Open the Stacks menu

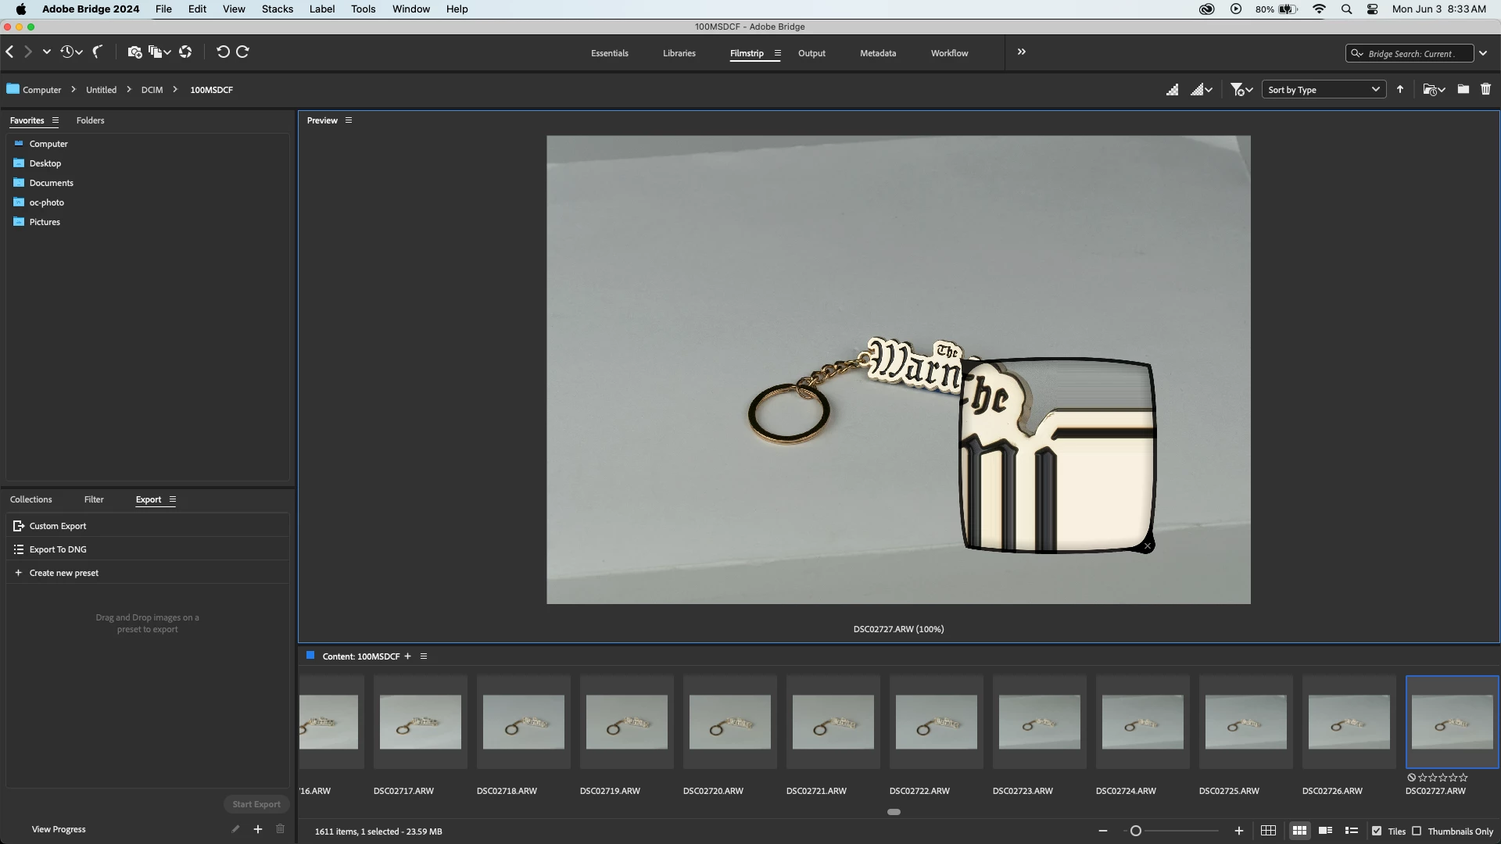[277, 9]
